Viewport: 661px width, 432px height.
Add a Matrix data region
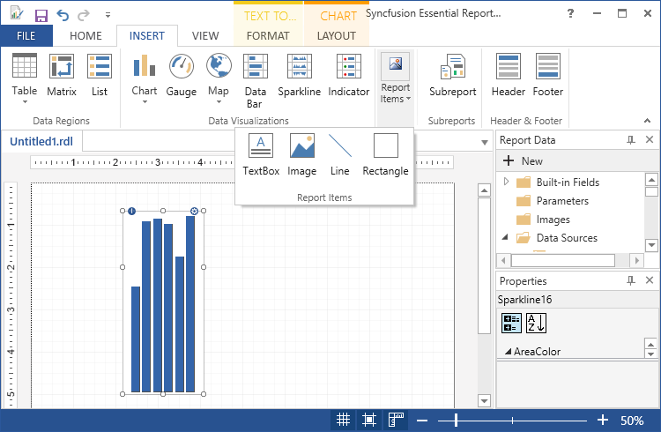click(62, 75)
